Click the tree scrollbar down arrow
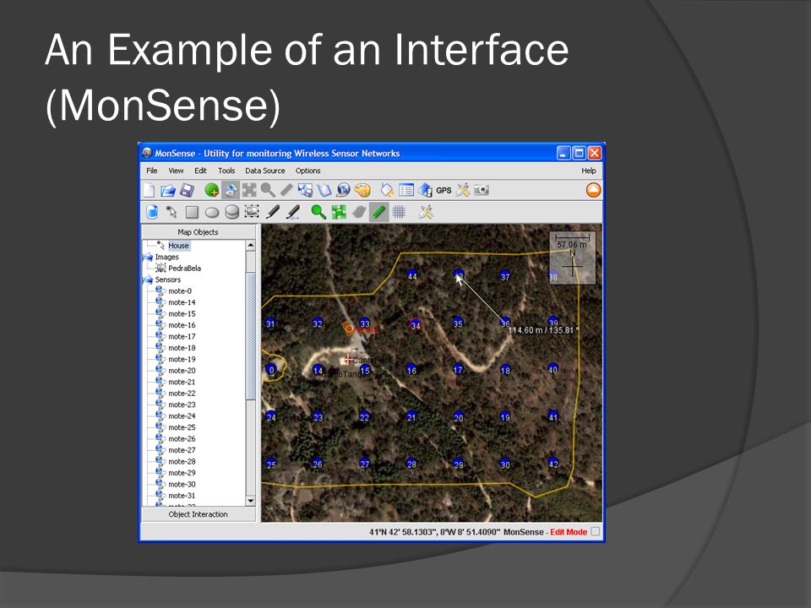This screenshot has width=811, height=608. pyautogui.click(x=250, y=501)
